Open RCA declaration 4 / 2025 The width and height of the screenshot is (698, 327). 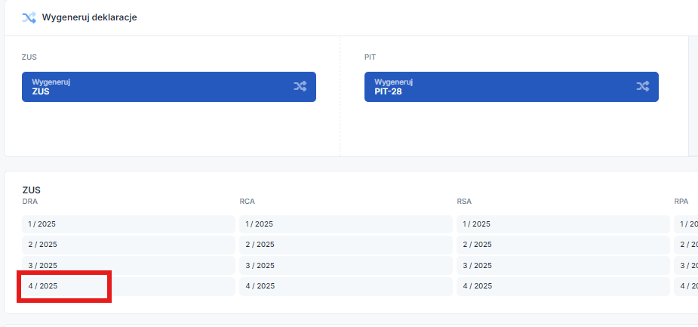[346, 286]
